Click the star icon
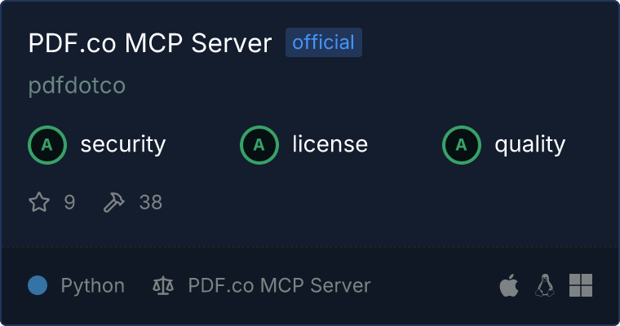The image size is (620, 326). (x=39, y=202)
